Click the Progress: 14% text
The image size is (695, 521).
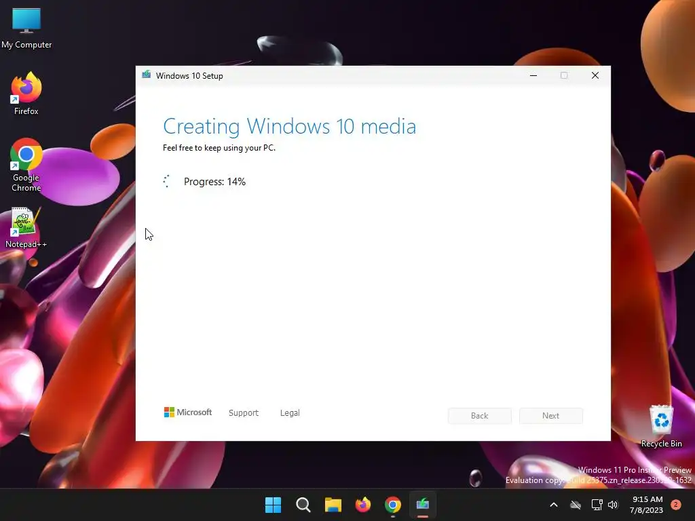(x=214, y=182)
